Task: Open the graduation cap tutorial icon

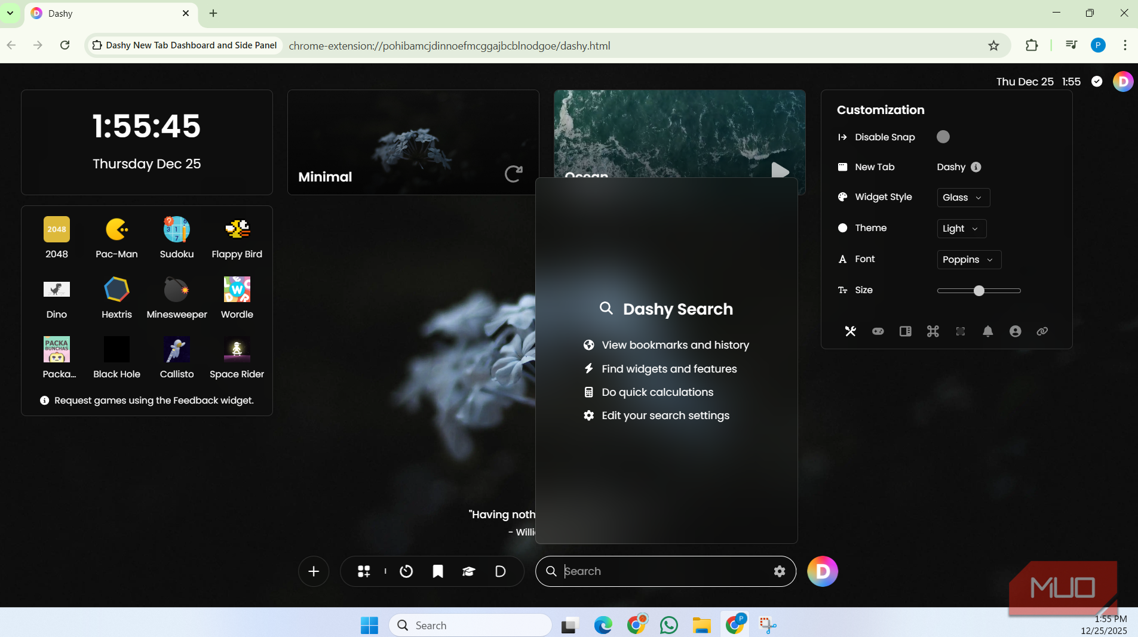Action: [469, 572]
